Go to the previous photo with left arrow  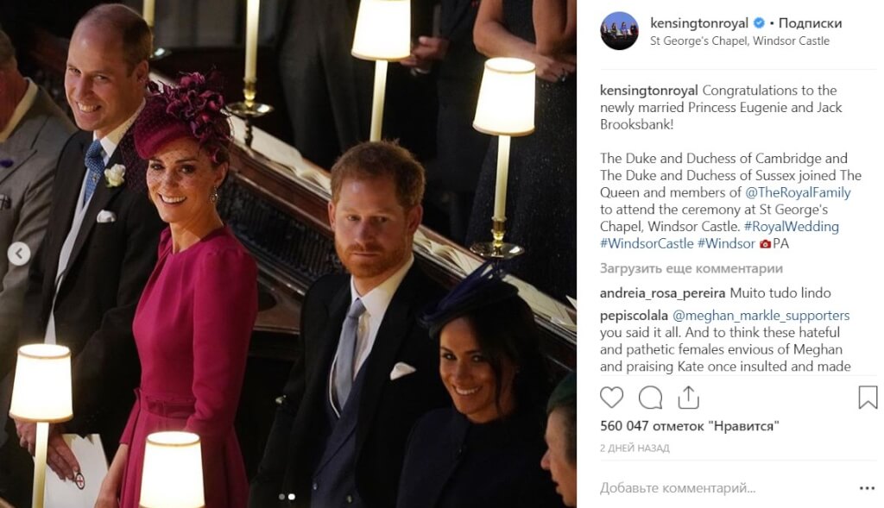(19, 254)
